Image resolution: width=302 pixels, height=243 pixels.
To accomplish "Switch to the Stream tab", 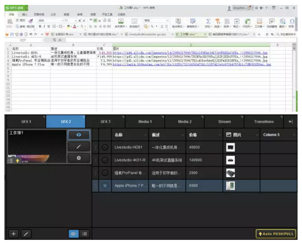I will pyautogui.click(x=224, y=121).
